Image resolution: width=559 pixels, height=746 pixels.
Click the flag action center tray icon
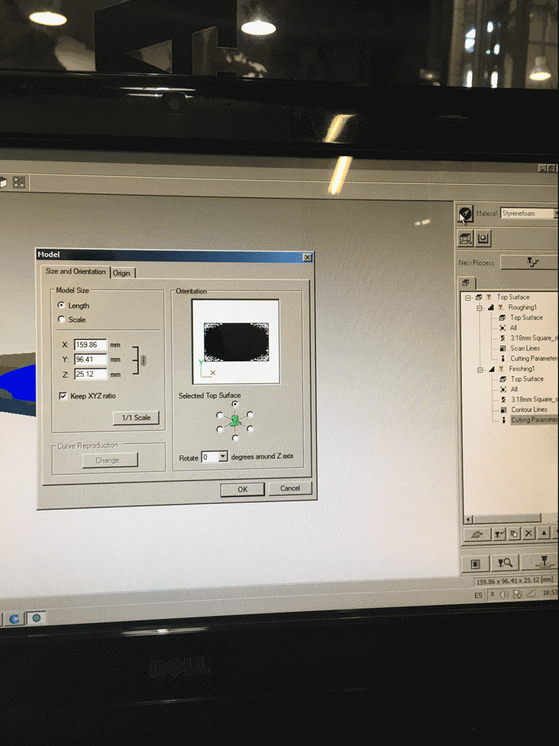[518, 594]
